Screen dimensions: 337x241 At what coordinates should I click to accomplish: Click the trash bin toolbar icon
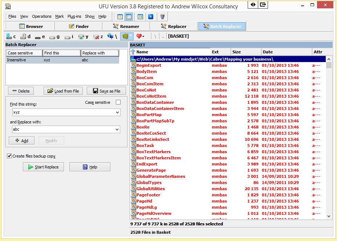[162, 17]
